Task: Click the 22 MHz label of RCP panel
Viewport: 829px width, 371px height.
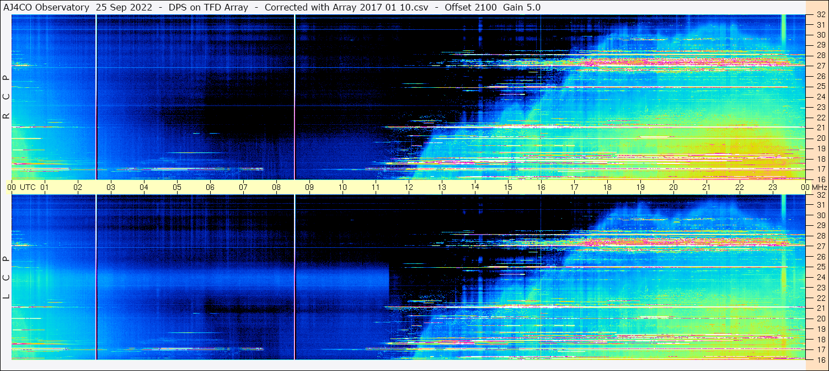Action: click(x=820, y=118)
